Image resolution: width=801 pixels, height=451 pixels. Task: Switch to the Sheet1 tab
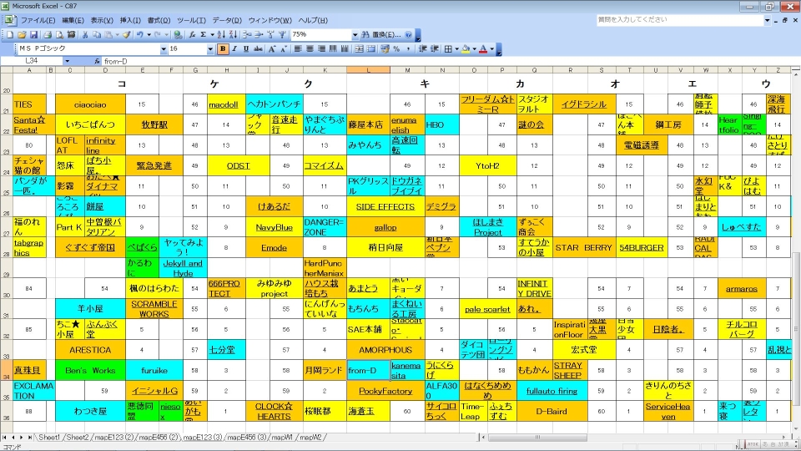tap(49, 437)
